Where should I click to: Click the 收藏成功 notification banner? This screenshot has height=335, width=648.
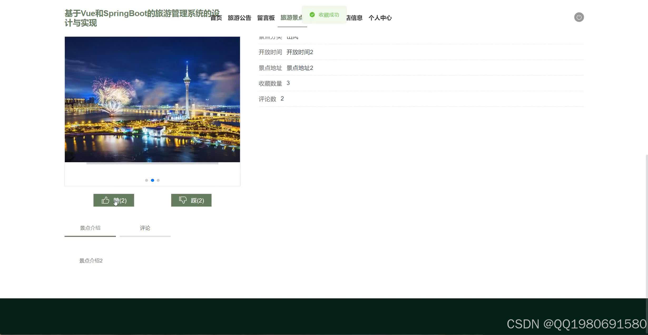(324, 15)
